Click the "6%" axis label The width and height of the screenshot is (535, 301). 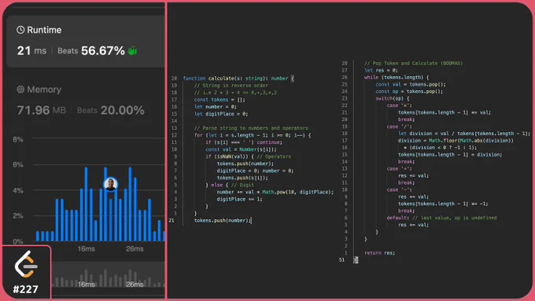18,165
